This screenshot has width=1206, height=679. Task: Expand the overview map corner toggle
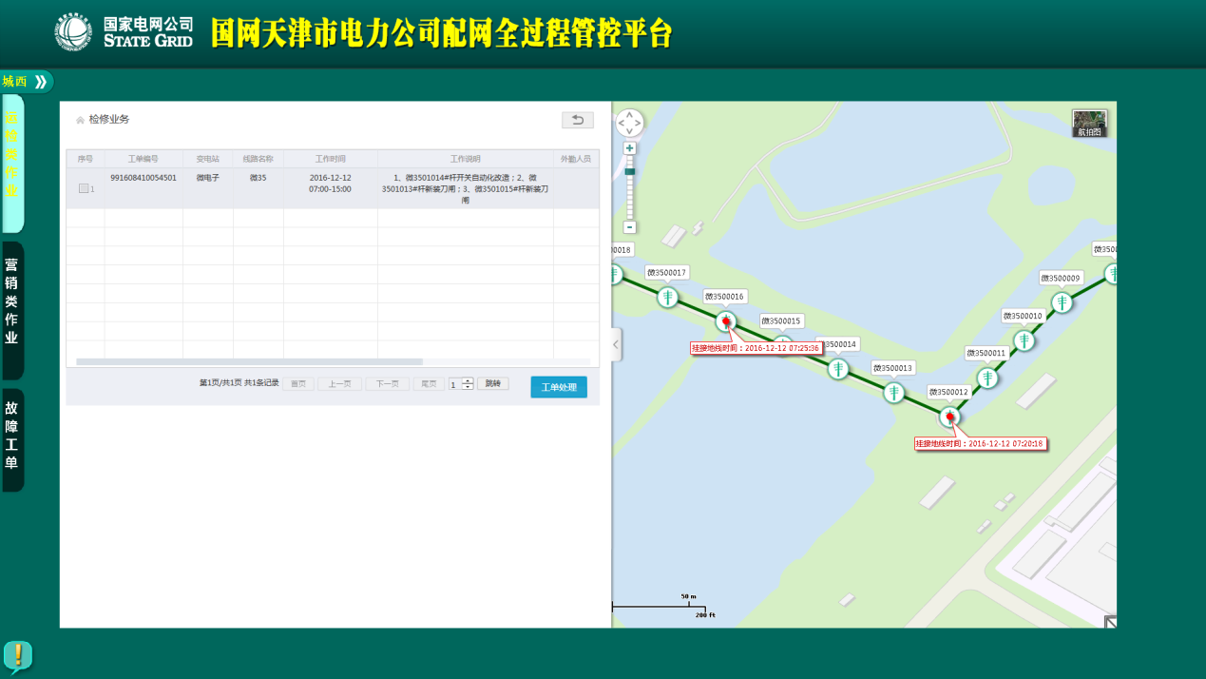1109,621
